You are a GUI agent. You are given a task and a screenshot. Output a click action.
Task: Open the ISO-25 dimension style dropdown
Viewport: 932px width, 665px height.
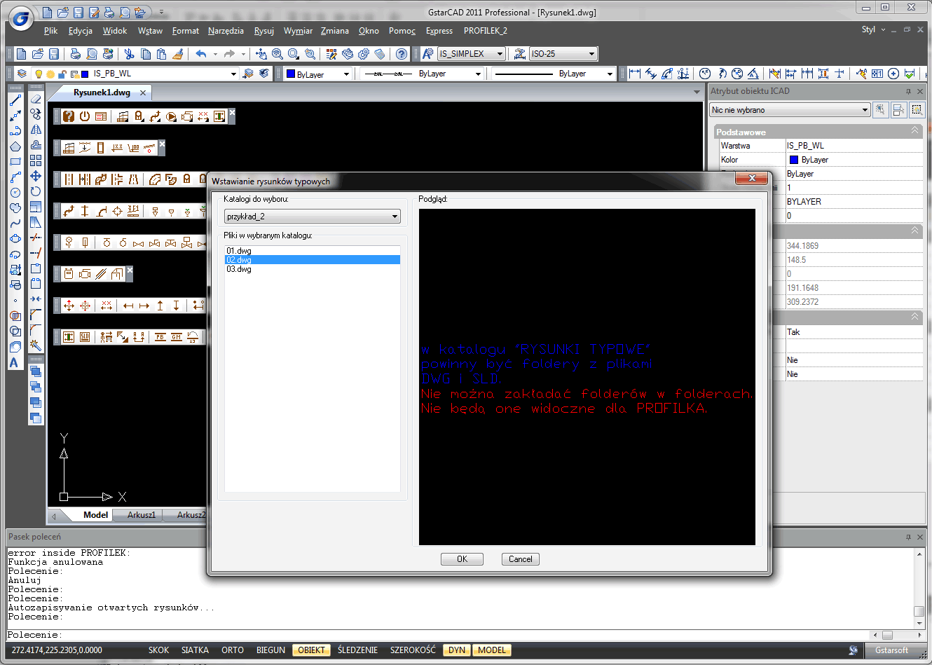(x=563, y=54)
